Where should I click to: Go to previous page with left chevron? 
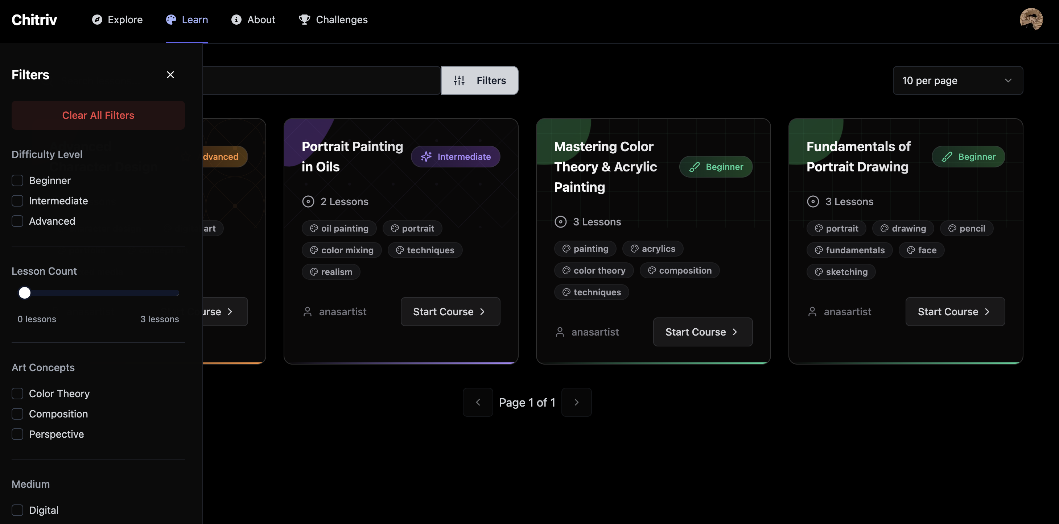pyautogui.click(x=478, y=403)
